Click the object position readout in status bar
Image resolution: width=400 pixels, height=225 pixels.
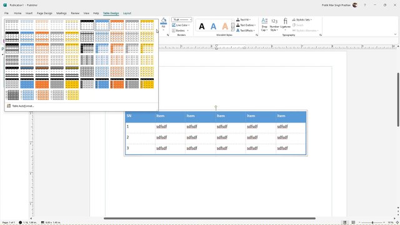pyautogui.click(x=28, y=222)
